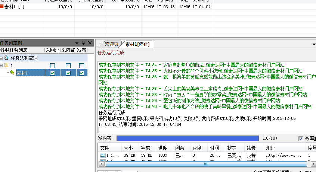The height and width of the screenshot is (172, 316).
Task: Expand the 任务队列管理 tree node
Action: pyautogui.click(x=1, y=58)
